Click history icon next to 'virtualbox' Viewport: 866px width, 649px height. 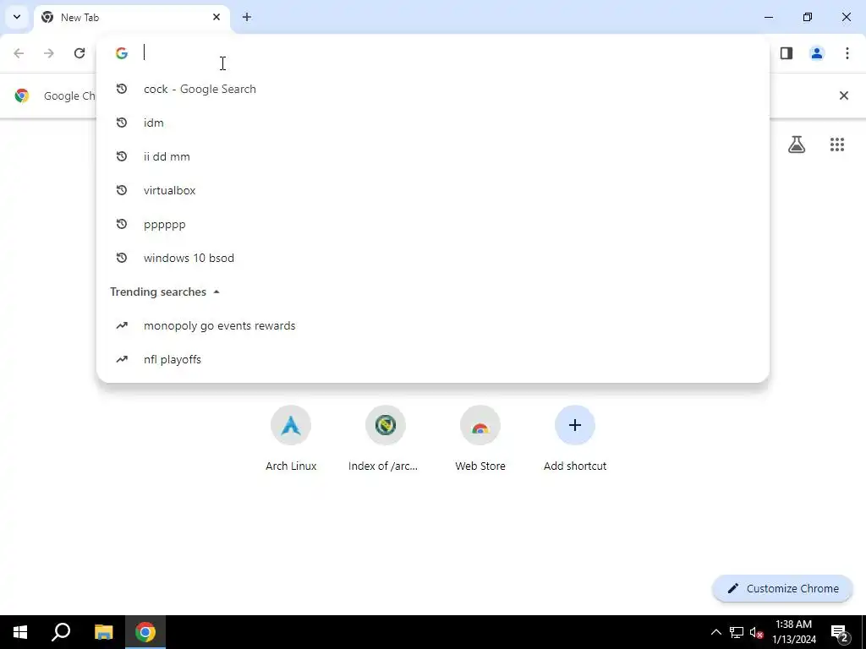point(122,190)
